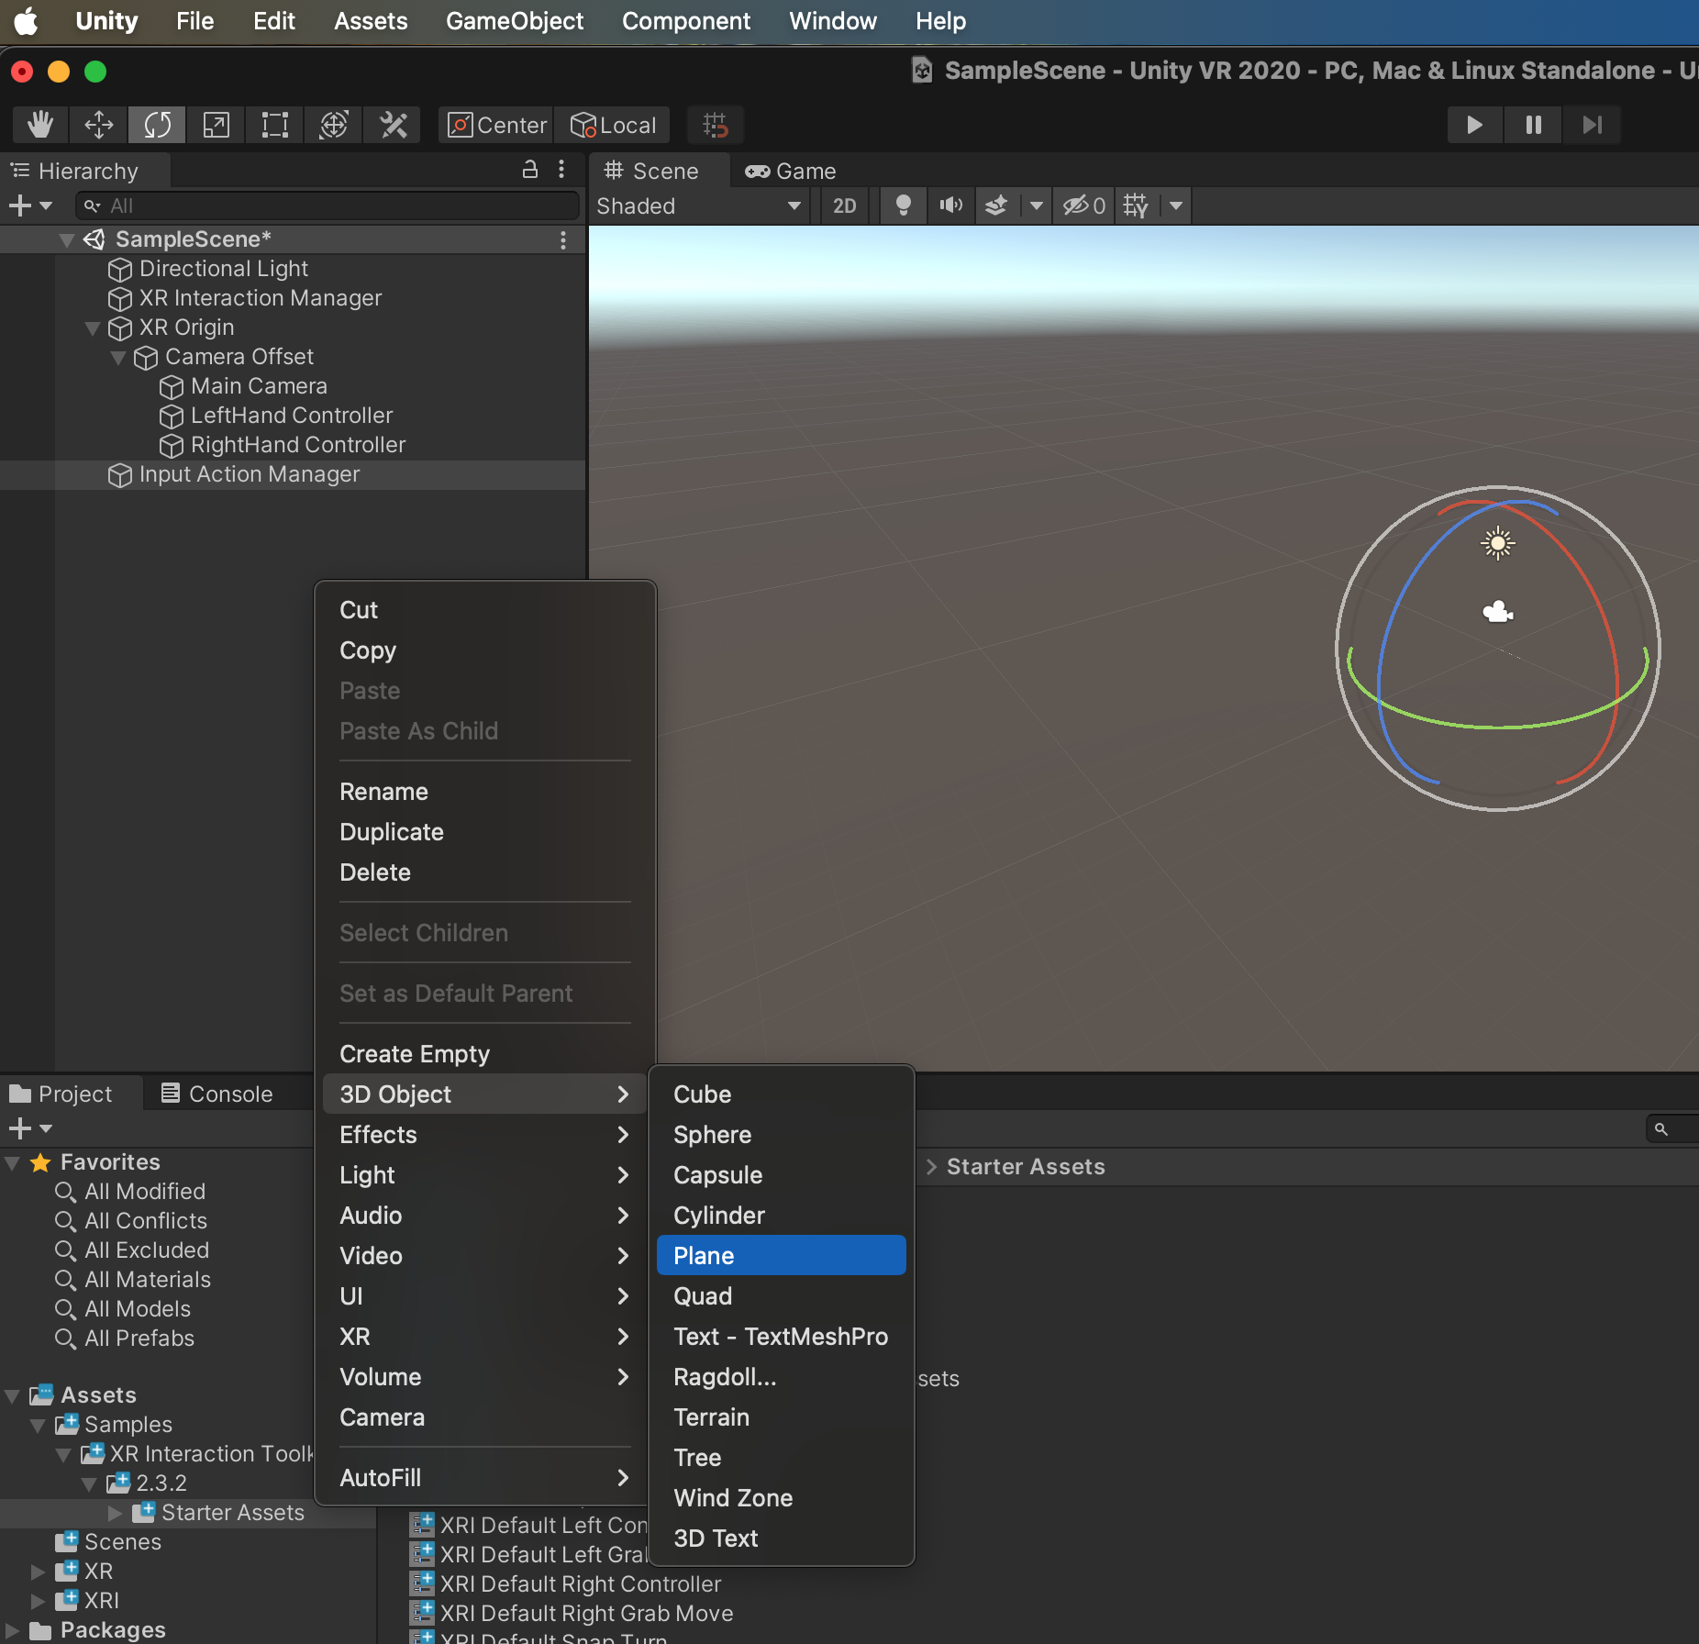Select RightHand Controller object
Image resolution: width=1699 pixels, height=1644 pixels.
[297, 445]
